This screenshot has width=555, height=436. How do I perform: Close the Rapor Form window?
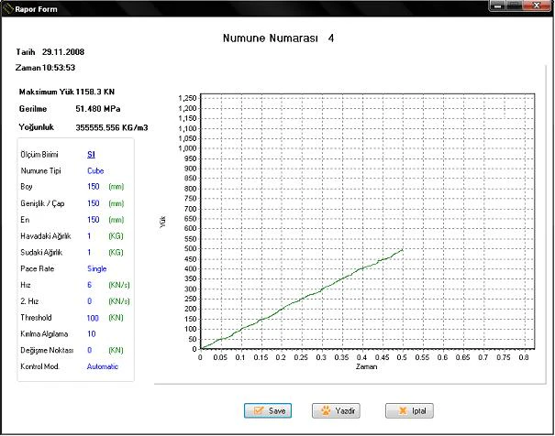[538, 6]
